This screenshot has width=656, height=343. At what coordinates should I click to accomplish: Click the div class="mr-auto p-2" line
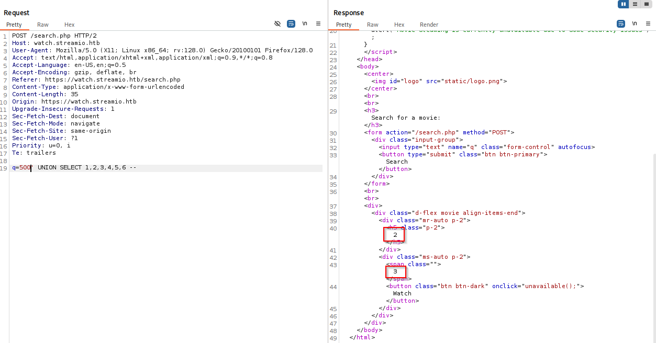coord(425,220)
